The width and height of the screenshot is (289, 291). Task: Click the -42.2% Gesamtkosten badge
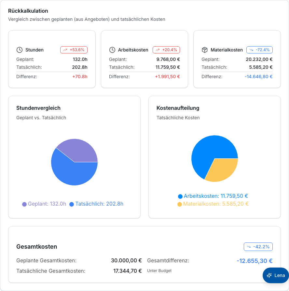(258, 247)
